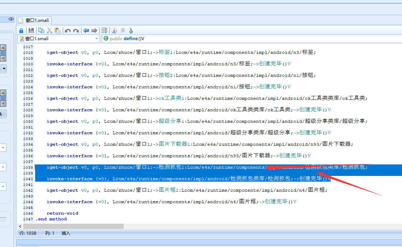The width and height of the screenshot is (402, 247).
Task: Toggle the blue lock read-only icon
Action: point(21,31)
